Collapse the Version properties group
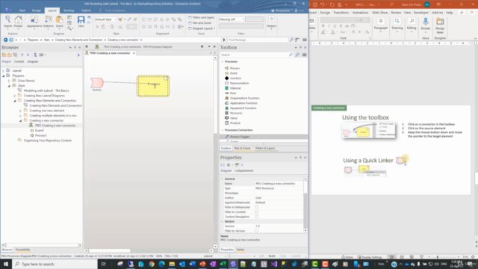478x269 pixels. pos(222,221)
